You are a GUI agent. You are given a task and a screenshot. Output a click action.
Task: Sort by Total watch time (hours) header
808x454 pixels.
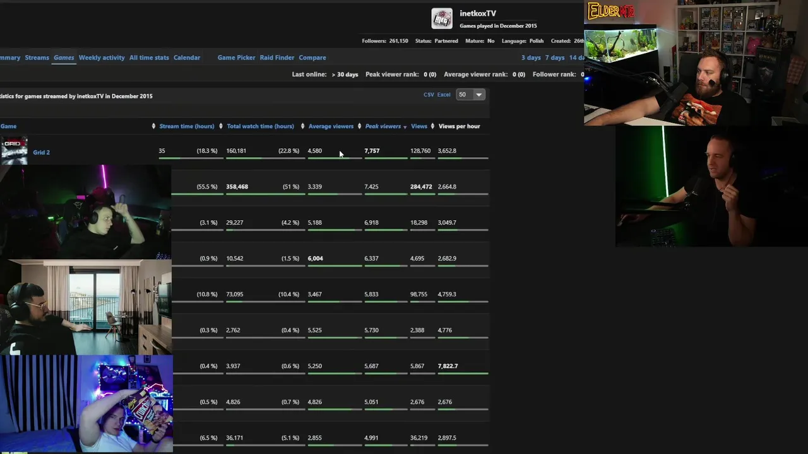(260, 126)
